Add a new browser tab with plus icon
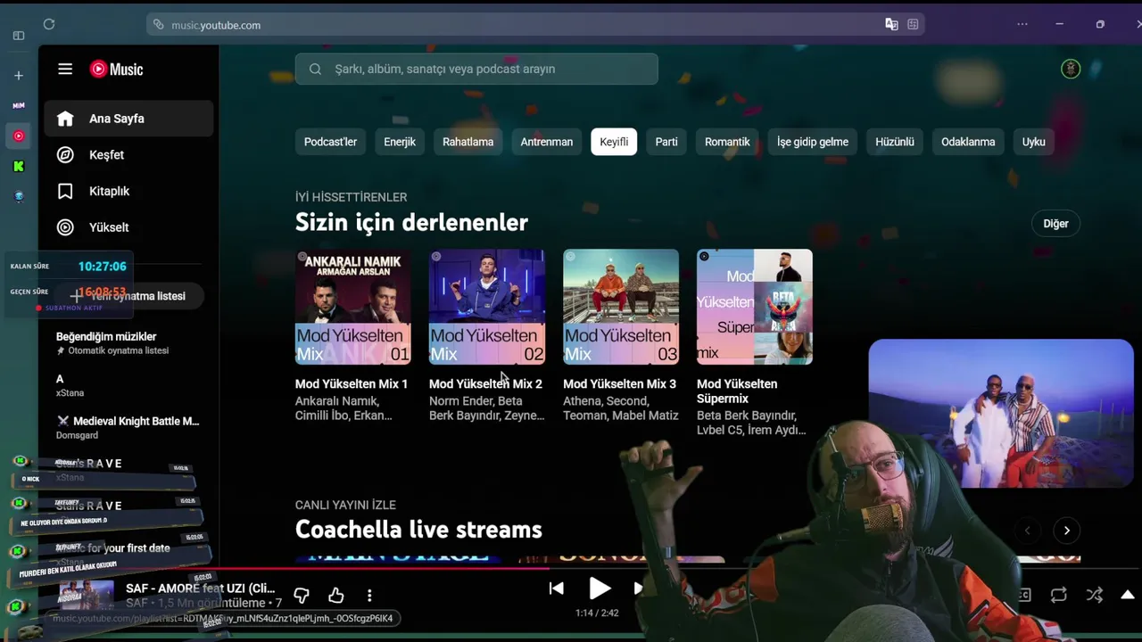Viewport: 1142px width, 642px height. [x=19, y=76]
